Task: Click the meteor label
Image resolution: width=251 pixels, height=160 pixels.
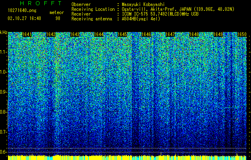Action: point(57,12)
